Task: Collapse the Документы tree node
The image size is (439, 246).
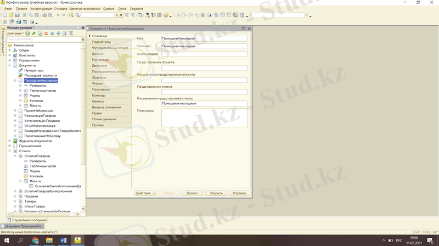Action: pos(10,65)
